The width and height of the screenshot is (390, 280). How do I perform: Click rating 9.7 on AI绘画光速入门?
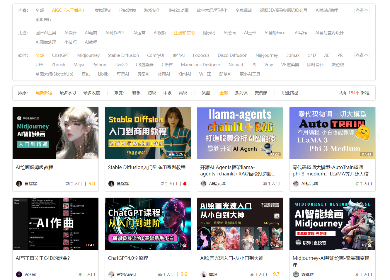coord(276,274)
